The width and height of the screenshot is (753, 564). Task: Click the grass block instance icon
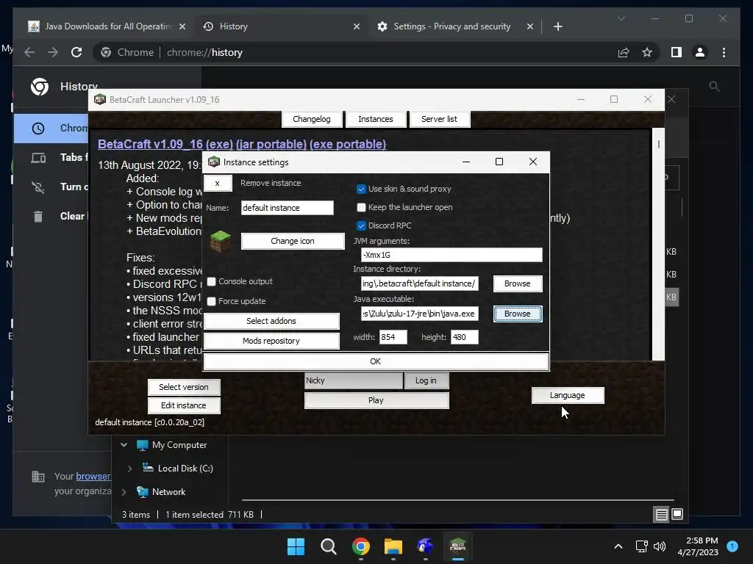221,241
